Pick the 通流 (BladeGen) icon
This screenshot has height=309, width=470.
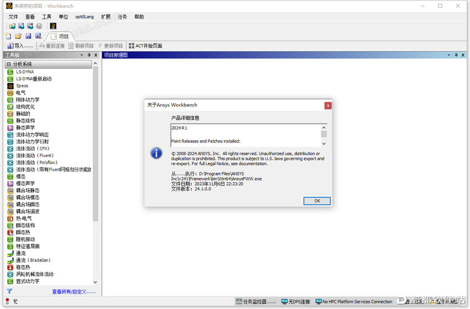[x=10, y=260]
